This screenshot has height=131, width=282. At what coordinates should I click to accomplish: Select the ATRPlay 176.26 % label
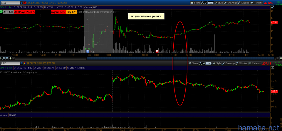coord(25,12)
